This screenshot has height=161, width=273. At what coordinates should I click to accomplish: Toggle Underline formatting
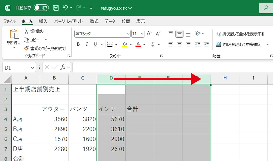tap(95, 44)
